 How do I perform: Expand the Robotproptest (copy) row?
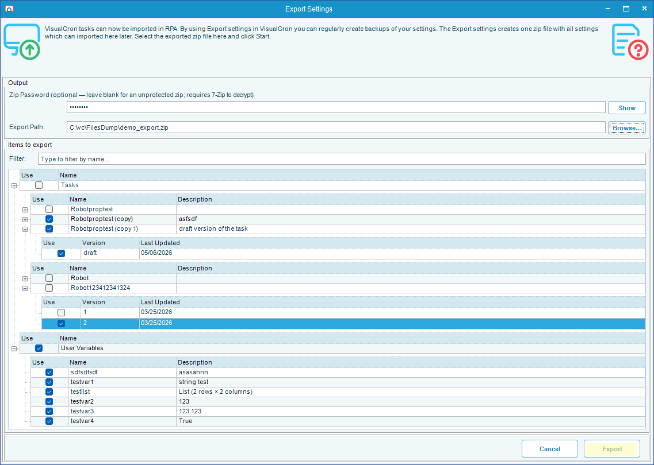(x=25, y=219)
